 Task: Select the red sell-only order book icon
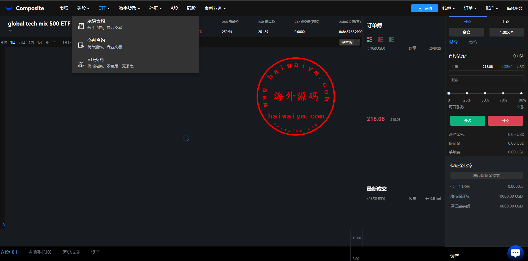381,40
